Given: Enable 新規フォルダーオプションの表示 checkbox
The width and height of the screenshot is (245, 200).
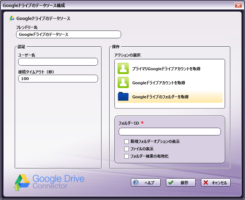Looking at the screenshot, I should coord(126,141).
